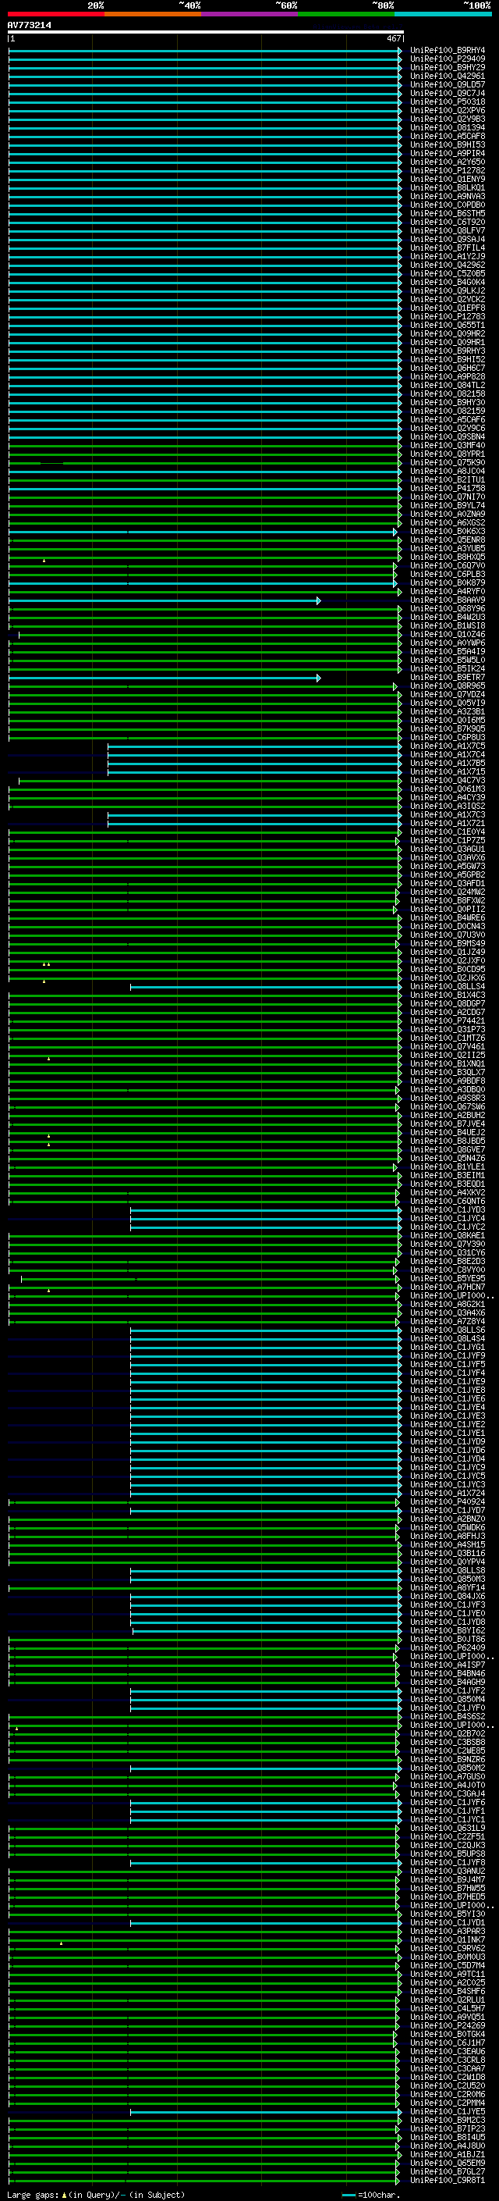The width and height of the screenshot is (499, 2201).
Task: Click the Large gaps legend text
Action: [x=96, y=2195]
